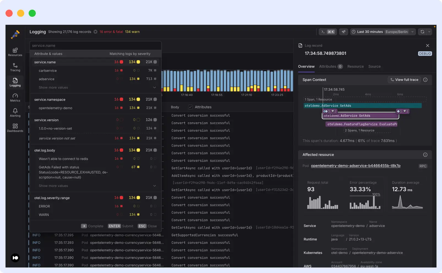Viewport: 442px width, 273px height.
Task: Refresh the data using the reload icon
Action: pos(422,32)
